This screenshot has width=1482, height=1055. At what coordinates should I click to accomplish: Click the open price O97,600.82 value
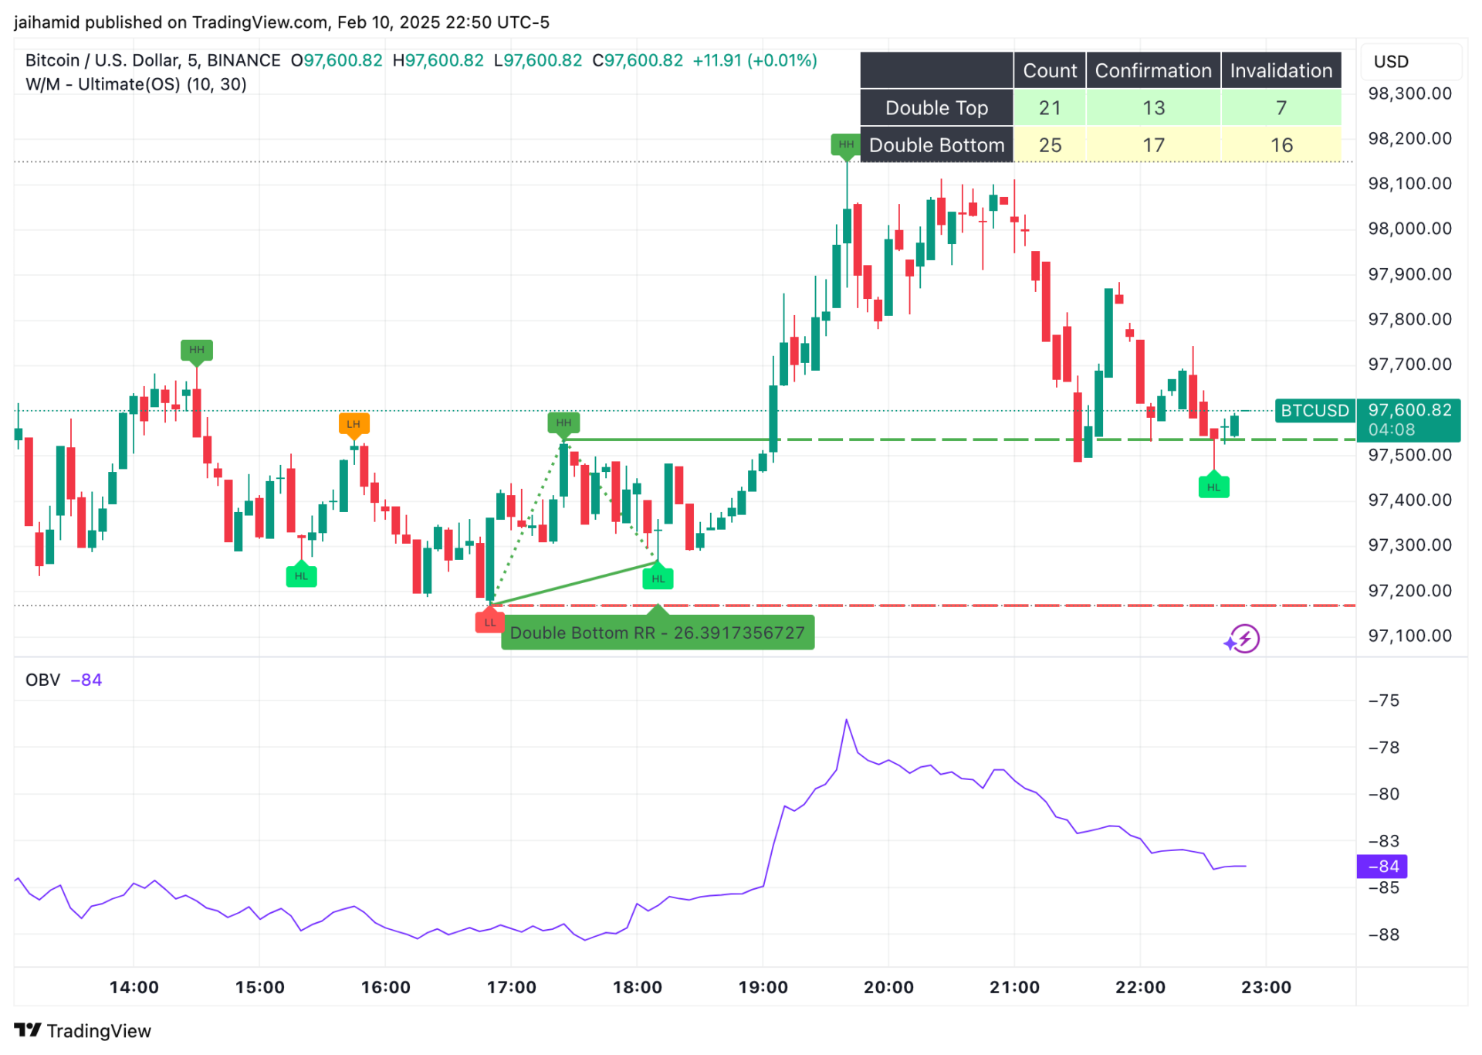tap(337, 60)
